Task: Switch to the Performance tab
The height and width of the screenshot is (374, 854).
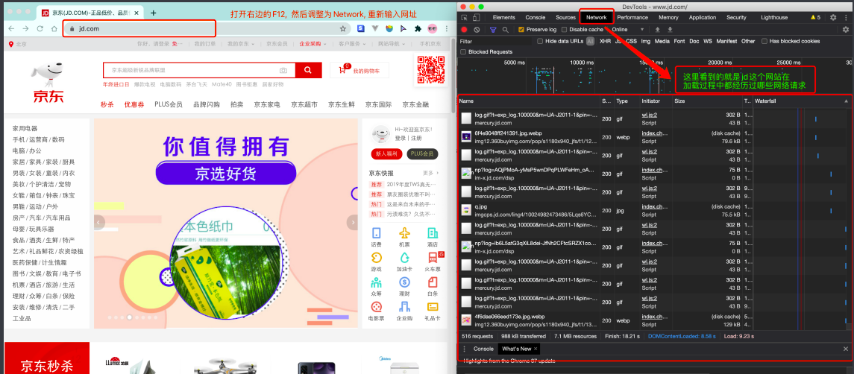Action: [x=632, y=17]
